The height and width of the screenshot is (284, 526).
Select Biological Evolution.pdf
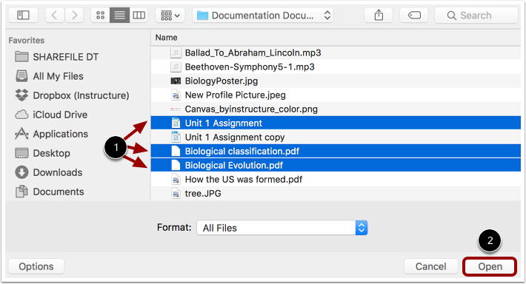pos(336,165)
